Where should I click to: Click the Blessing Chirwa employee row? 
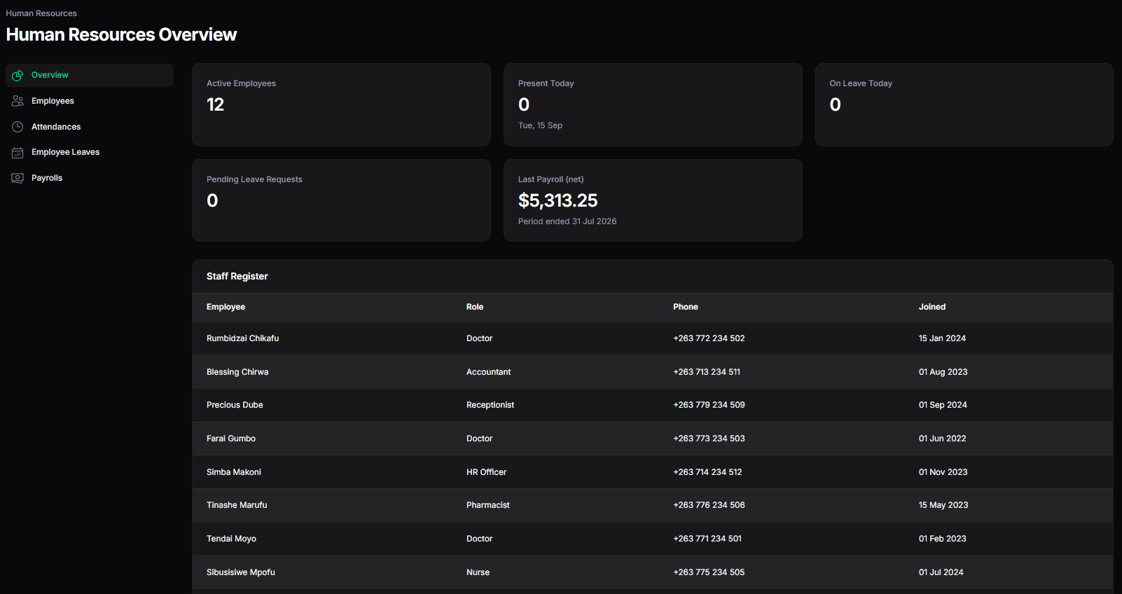[x=653, y=372]
